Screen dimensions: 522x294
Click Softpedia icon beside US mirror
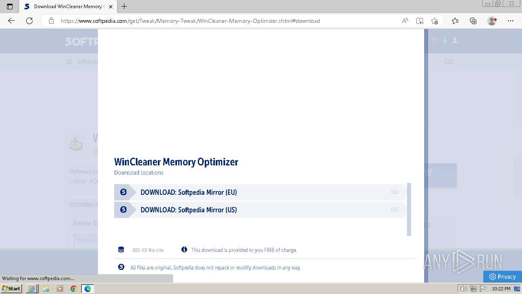[x=123, y=209]
